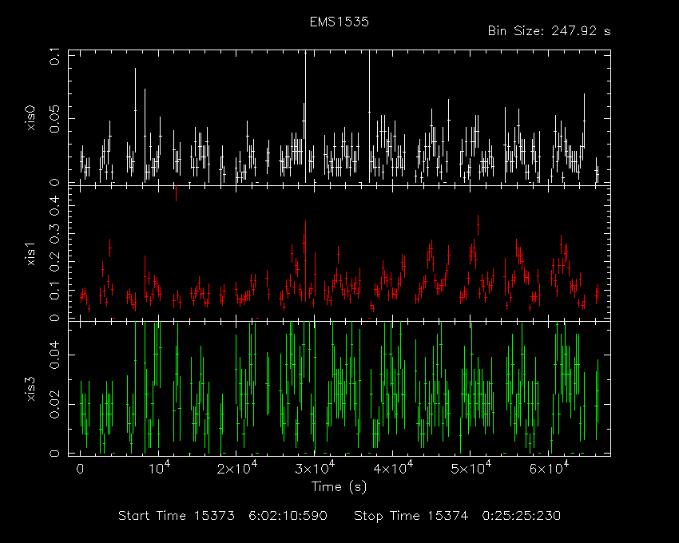Click the 0.02 tick label on the xis3 axis

tap(55, 404)
